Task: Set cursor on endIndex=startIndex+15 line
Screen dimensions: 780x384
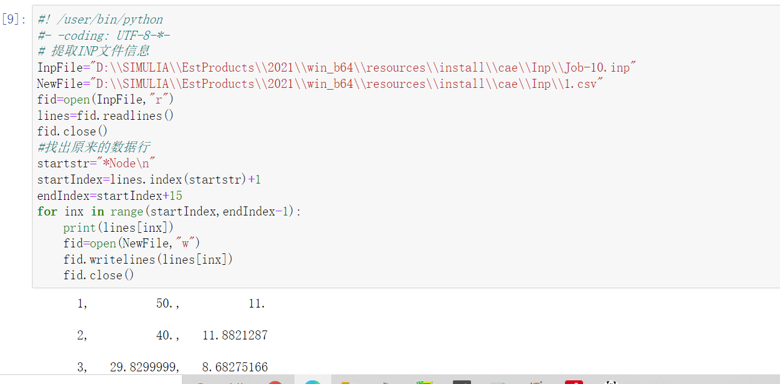Action: click(x=110, y=196)
